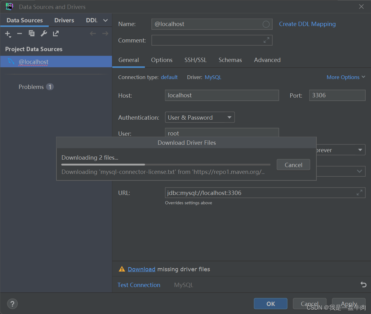Image resolution: width=371 pixels, height=314 pixels.
Task: Remove selected data source with minus icon
Action: pos(20,33)
